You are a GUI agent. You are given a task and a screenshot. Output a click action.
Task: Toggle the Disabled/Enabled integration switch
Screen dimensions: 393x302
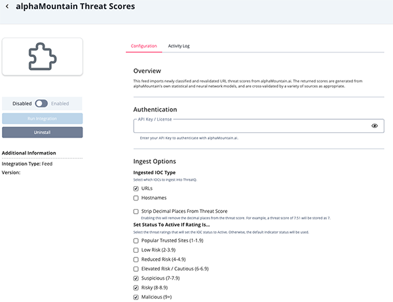41,104
